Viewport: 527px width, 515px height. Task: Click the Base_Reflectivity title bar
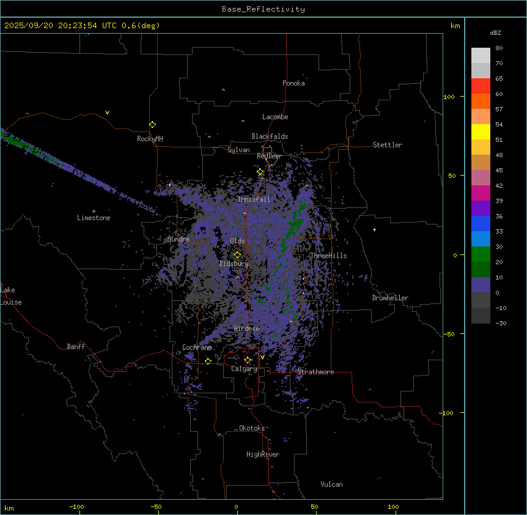point(263,9)
